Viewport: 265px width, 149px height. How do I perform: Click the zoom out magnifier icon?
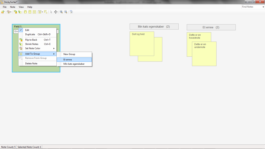tap(66, 12)
